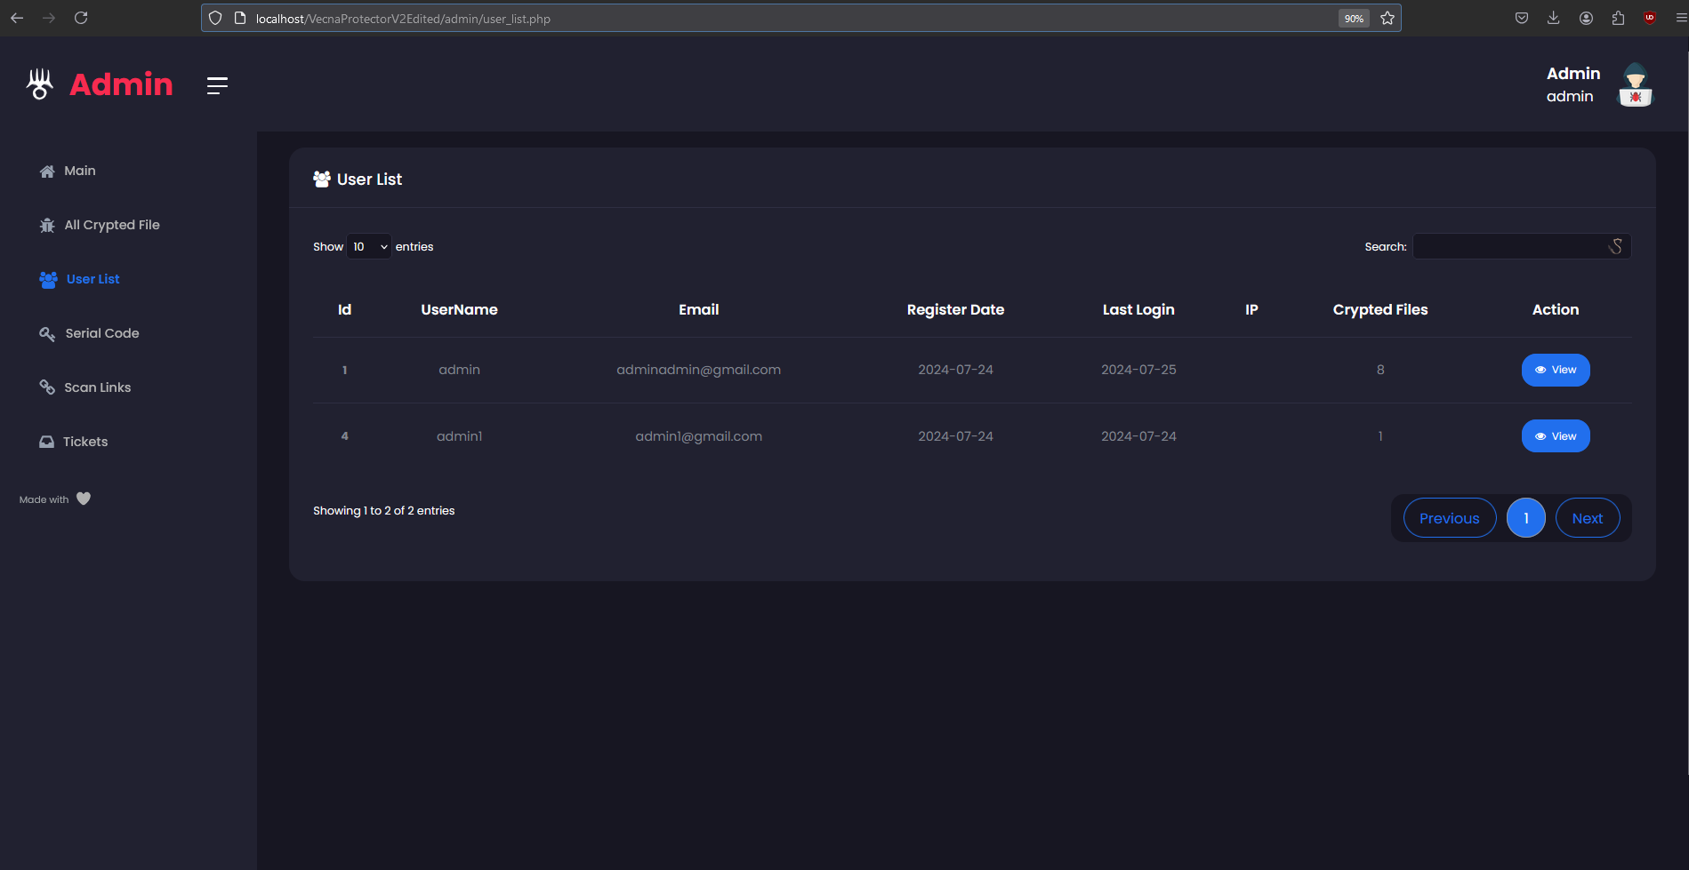This screenshot has height=870, width=1689.
Task: Open the Main menu item
Action: click(68, 171)
